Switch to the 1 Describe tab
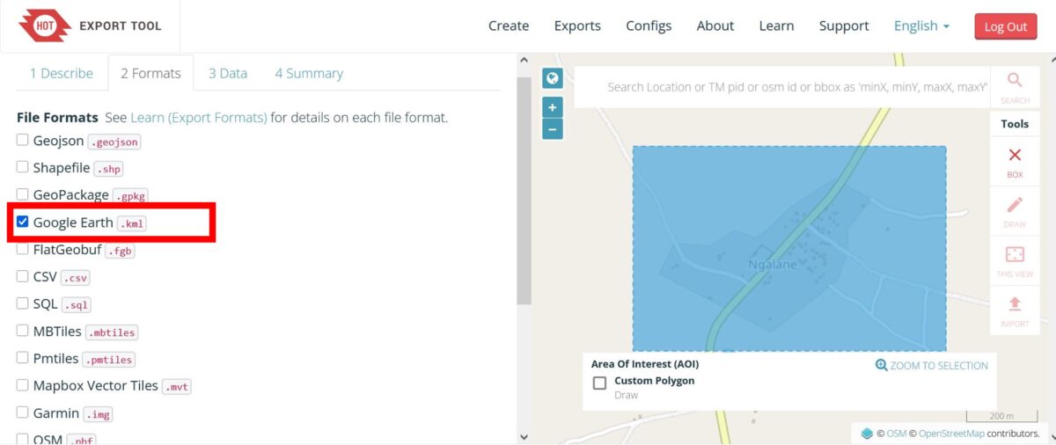The width and height of the screenshot is (1056, 445). click(x=62, y=73)
